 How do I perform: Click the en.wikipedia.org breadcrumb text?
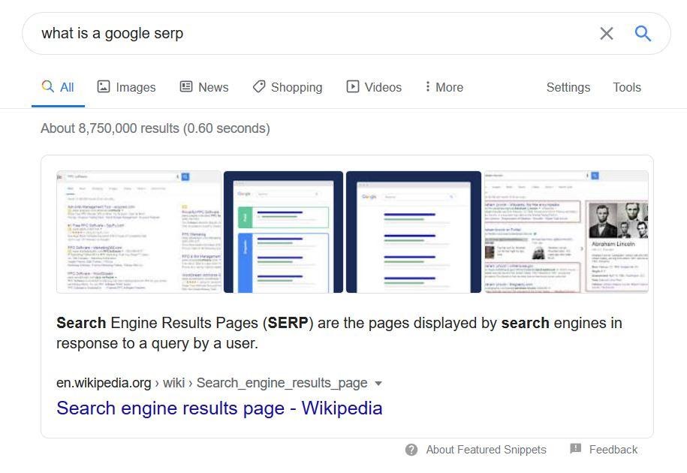point(103,383)
